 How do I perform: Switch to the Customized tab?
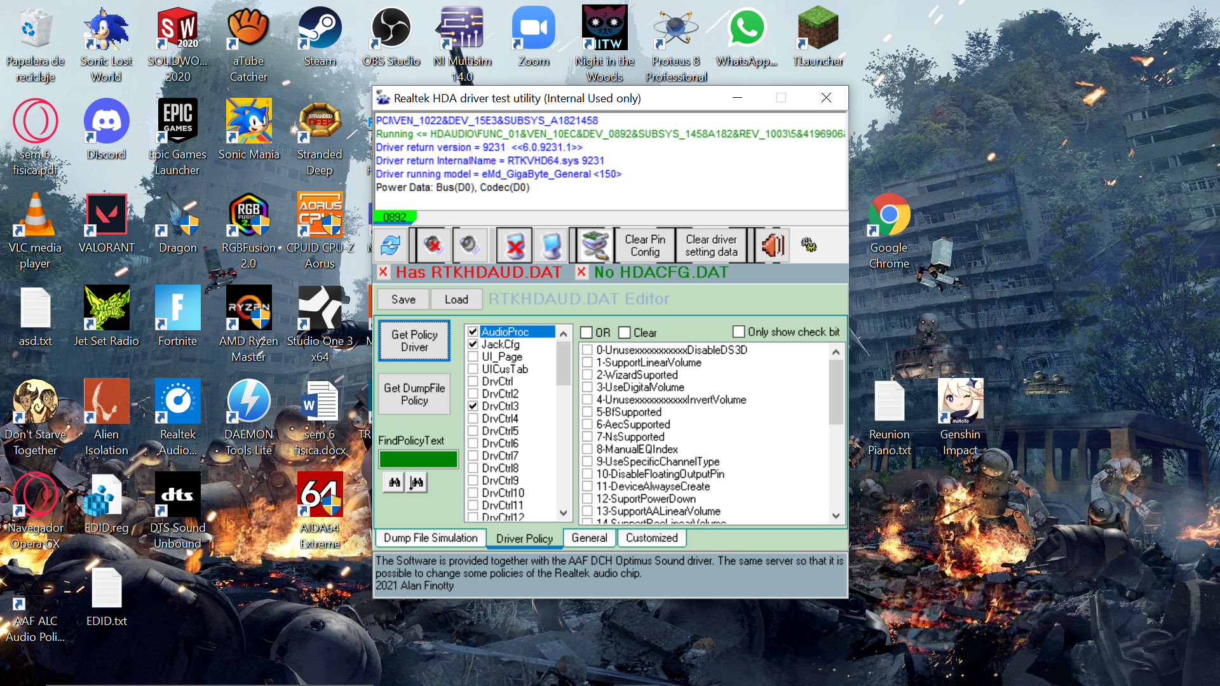[x=651, y=538]
